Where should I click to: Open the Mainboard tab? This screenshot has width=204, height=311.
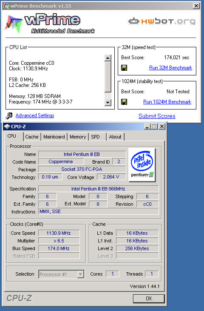[54, 137]
